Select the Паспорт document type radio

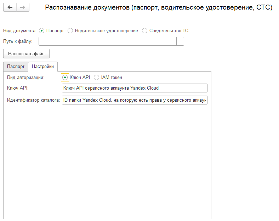pyautogui.click(x=41, y=31)
